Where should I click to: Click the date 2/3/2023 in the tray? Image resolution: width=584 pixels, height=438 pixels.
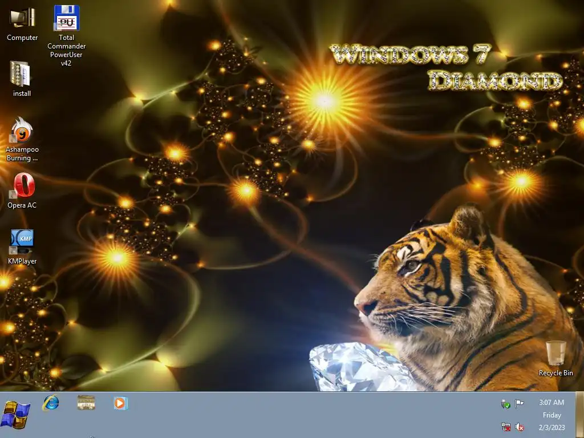(551, 427)
